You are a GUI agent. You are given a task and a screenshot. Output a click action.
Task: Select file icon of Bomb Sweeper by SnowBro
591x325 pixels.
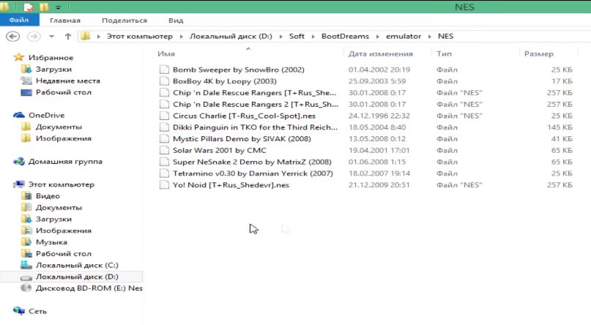click(164, 70)
